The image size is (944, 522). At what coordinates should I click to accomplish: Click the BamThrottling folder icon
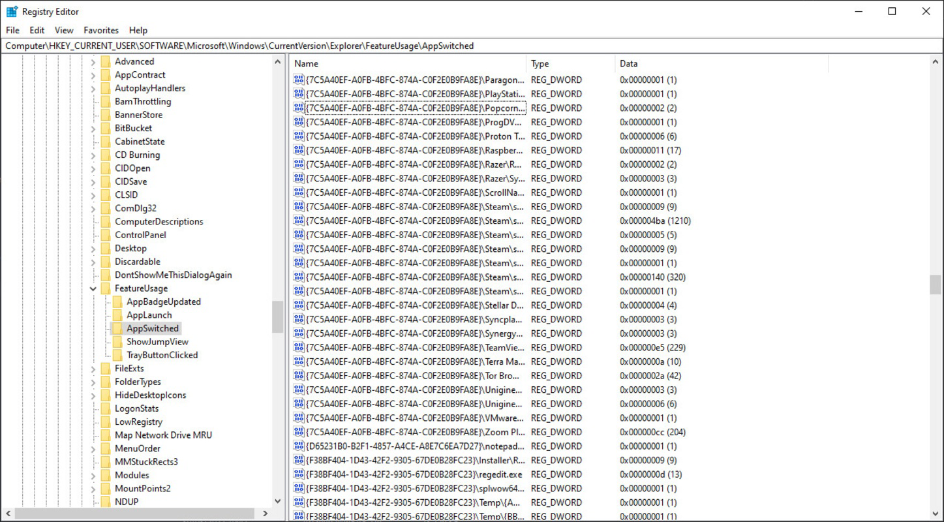[105, 102]
